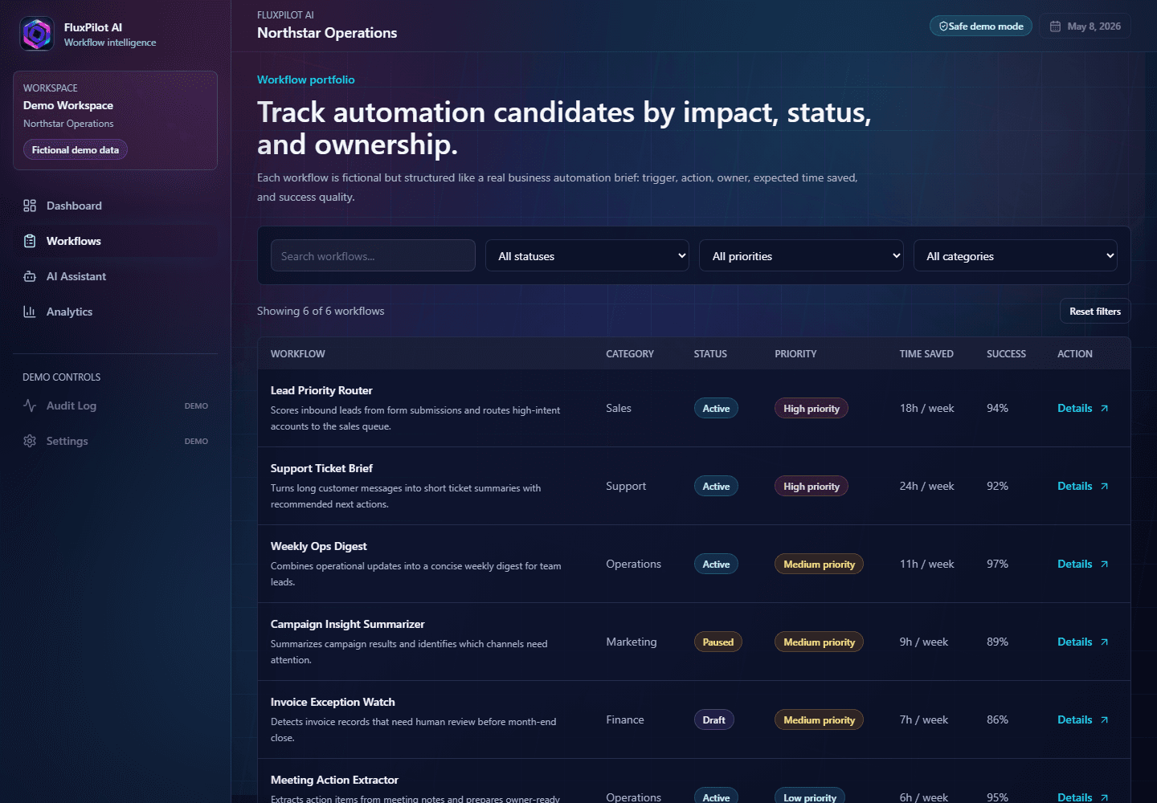Click the Meeting Action Extractor title
The height and width of the screenshot is (803, 1157).
[x=334, y=780]
